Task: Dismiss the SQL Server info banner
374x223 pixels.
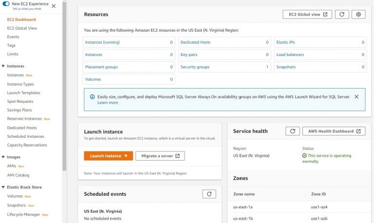Action: coord(356,97)
